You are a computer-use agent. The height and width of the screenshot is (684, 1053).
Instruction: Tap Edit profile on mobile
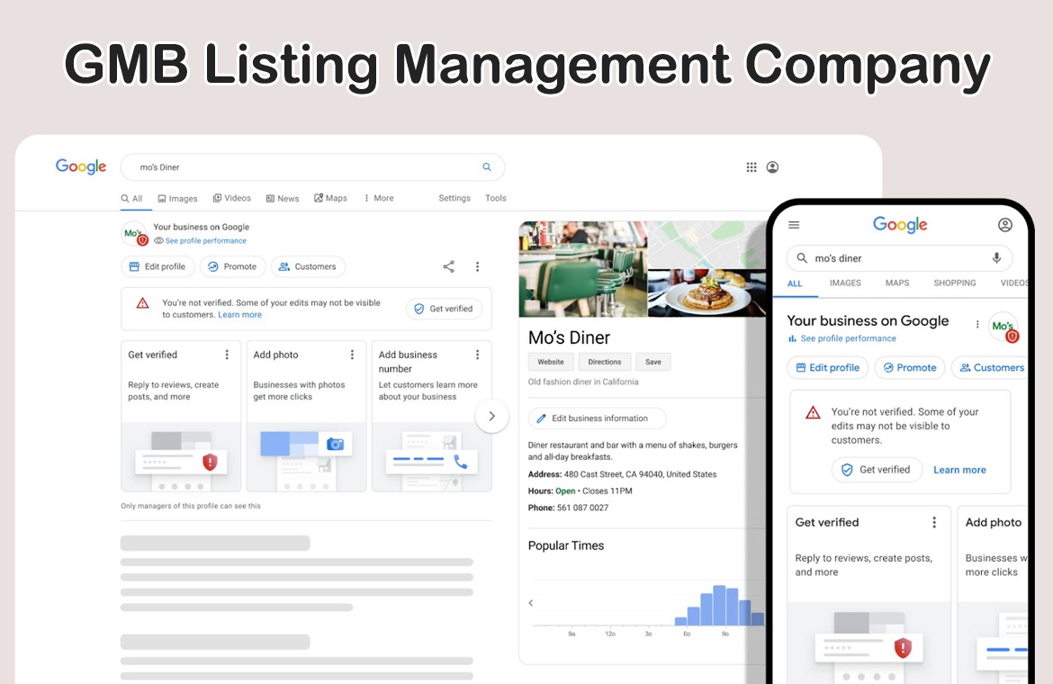[x=827, y=368]
